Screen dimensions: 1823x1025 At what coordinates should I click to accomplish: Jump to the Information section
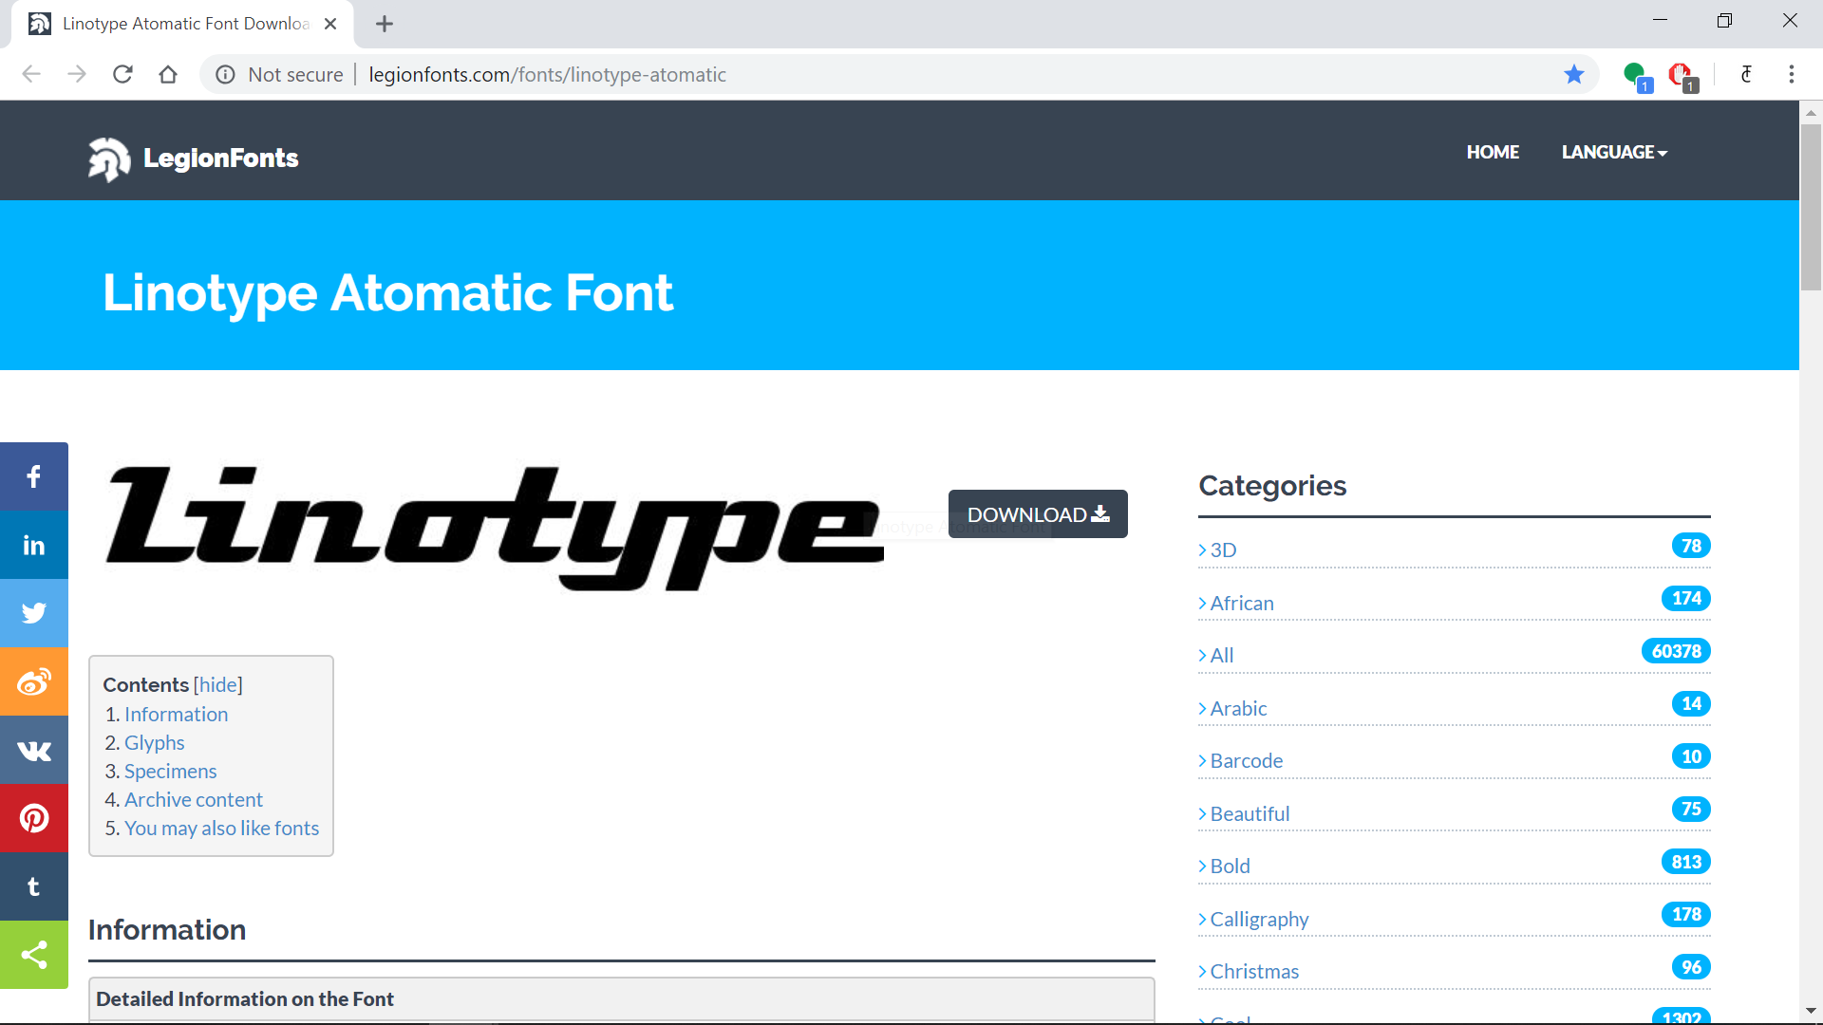(177, 714)
